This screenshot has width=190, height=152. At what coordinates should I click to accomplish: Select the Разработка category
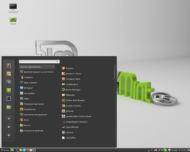(28, 109)
